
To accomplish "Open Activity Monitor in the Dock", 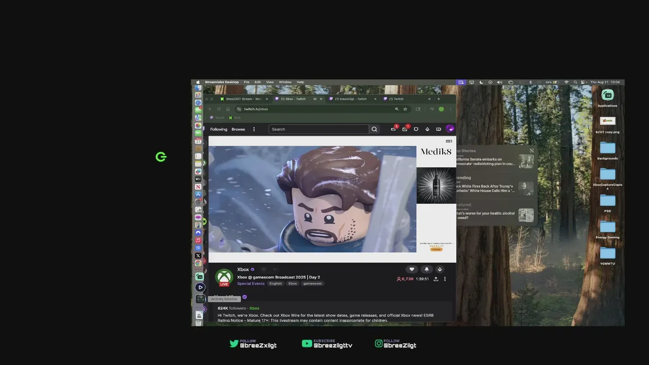I will click(x=200, y=299).
